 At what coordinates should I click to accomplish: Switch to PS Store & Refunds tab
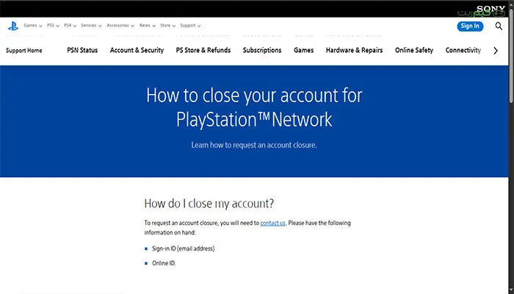tap(203, 51)
